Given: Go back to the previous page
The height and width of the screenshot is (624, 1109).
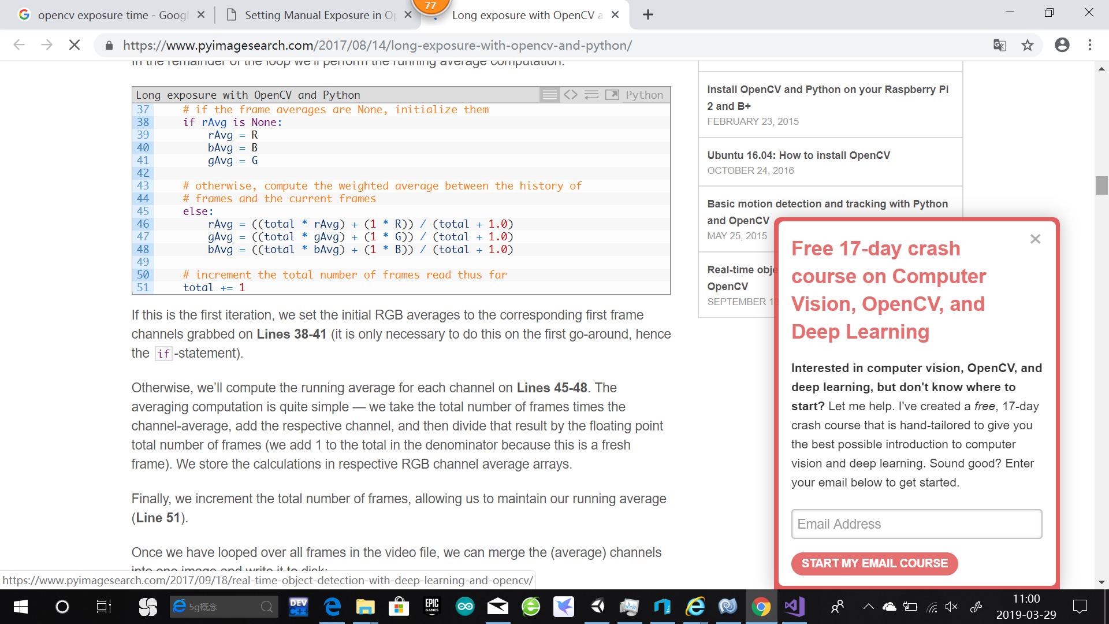Looking at the screenshot, I should (19, 45).
